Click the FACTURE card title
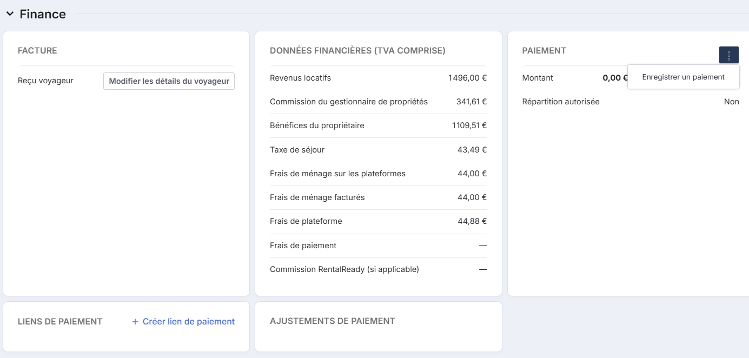Viewport: 749px width, 358px height. tap(37, 51)
